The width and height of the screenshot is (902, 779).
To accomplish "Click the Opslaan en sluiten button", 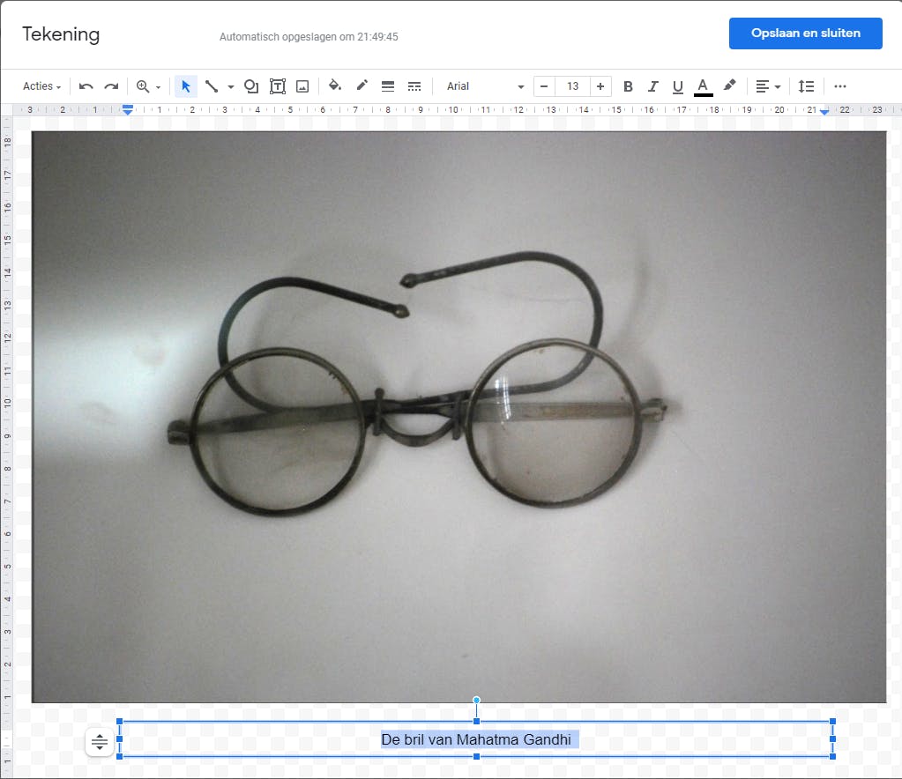I will (805, 33).
